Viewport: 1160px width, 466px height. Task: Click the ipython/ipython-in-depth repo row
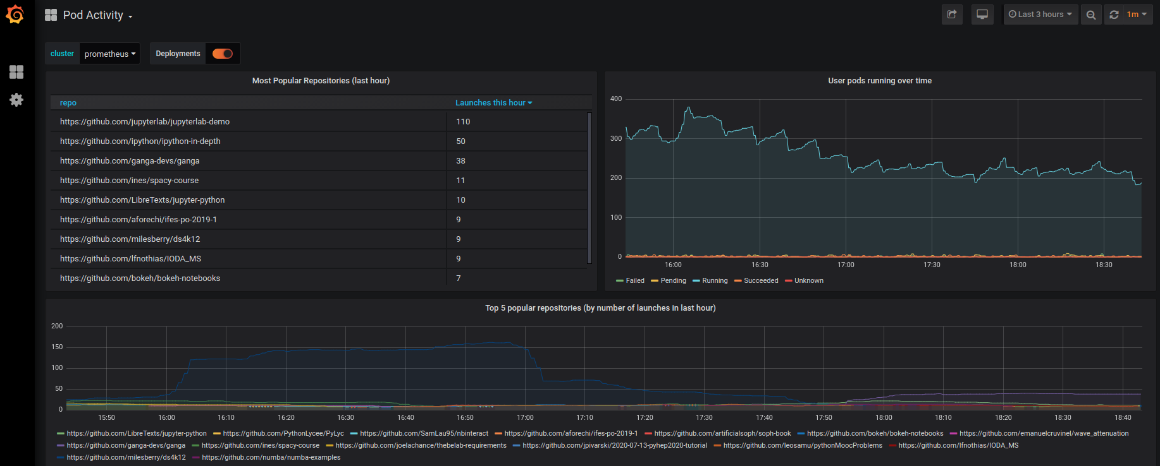pyautogui.click(x=319, y=141)
